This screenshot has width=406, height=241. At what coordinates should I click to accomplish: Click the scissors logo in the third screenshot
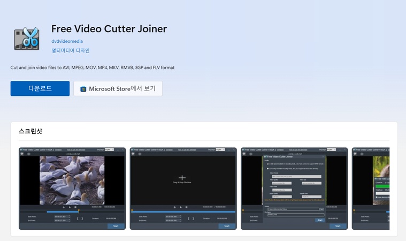(x=244, y=154)
